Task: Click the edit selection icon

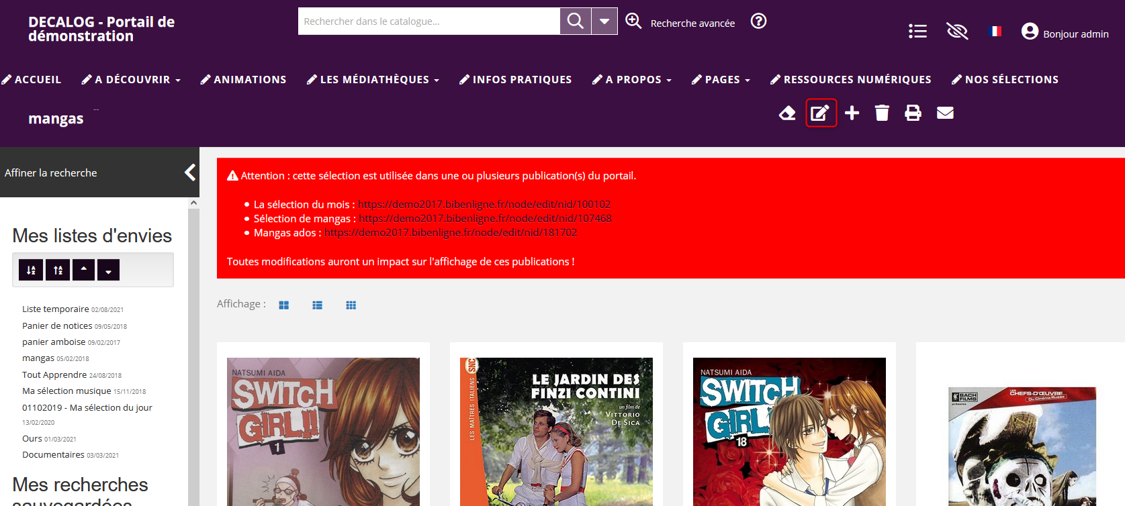Action: click(821, 113)
